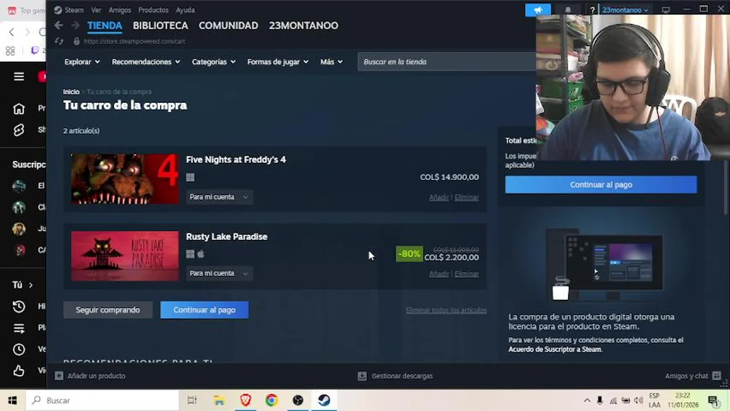Open the Ayuda menu

coord(185,10)
